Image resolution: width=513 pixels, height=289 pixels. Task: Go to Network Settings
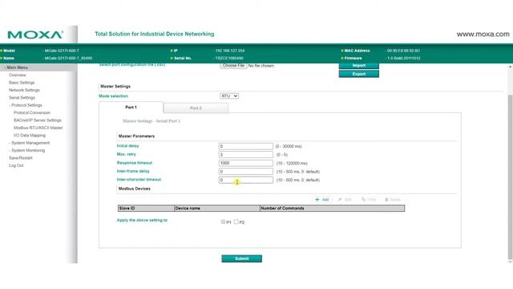[24, 90]
